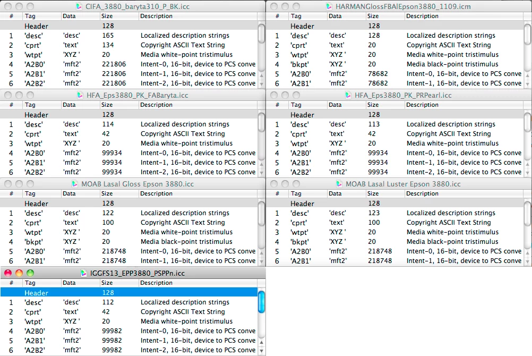Screen dimensions: 532x356
Task: Select 'desc' row sized 114 in FABaryta
Action: (129, 124)
